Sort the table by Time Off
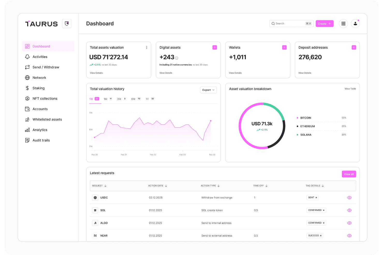This screenshot has width=383, height=255. (260, 186)
